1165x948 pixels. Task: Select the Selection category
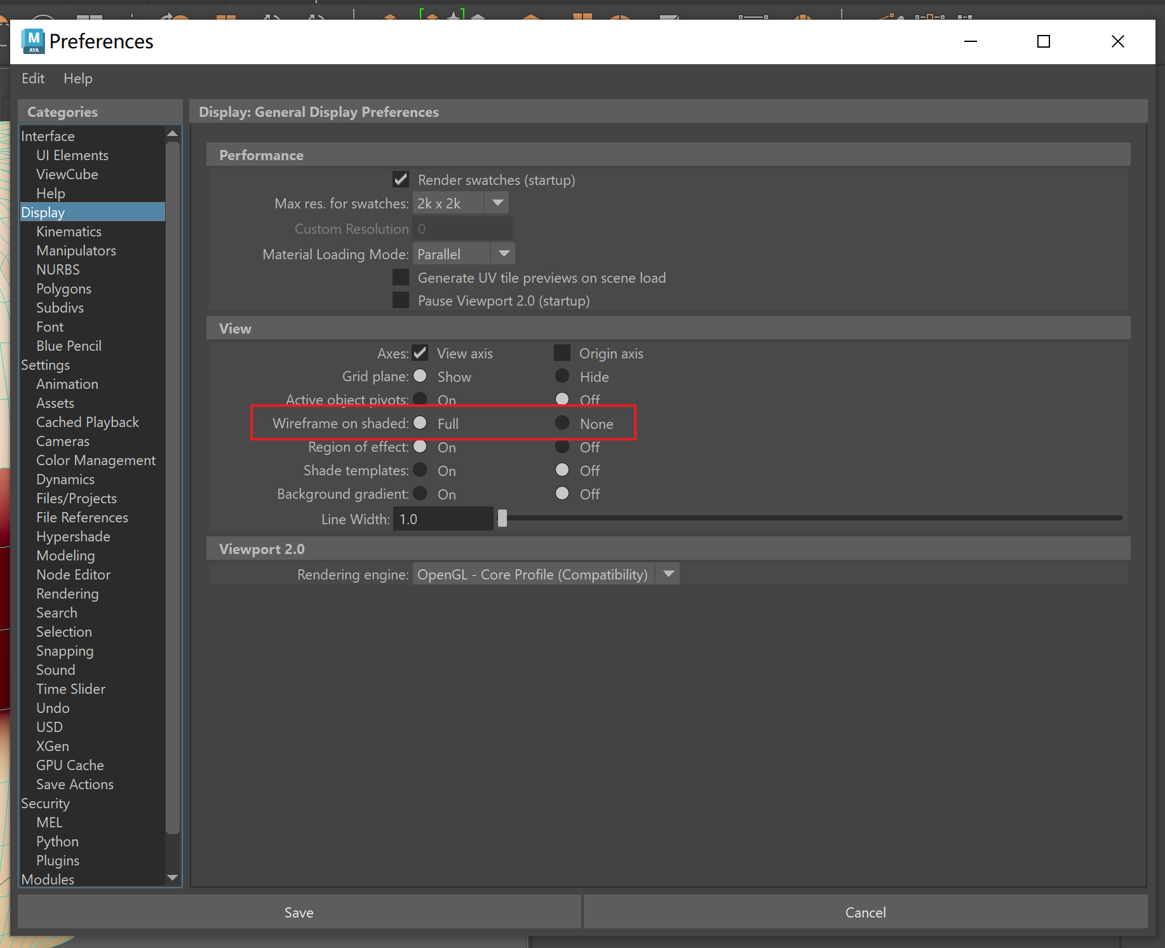[x=64, y=632]
